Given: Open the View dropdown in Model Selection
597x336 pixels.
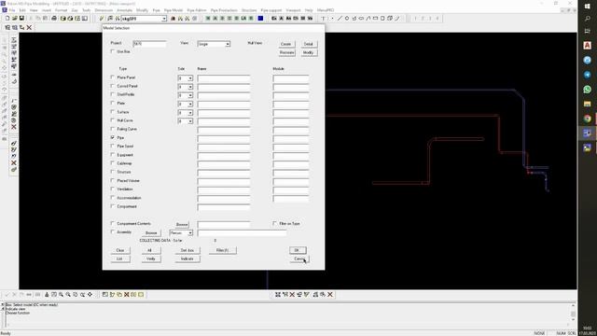Looking at the screenshot, I should click(228, 44).
